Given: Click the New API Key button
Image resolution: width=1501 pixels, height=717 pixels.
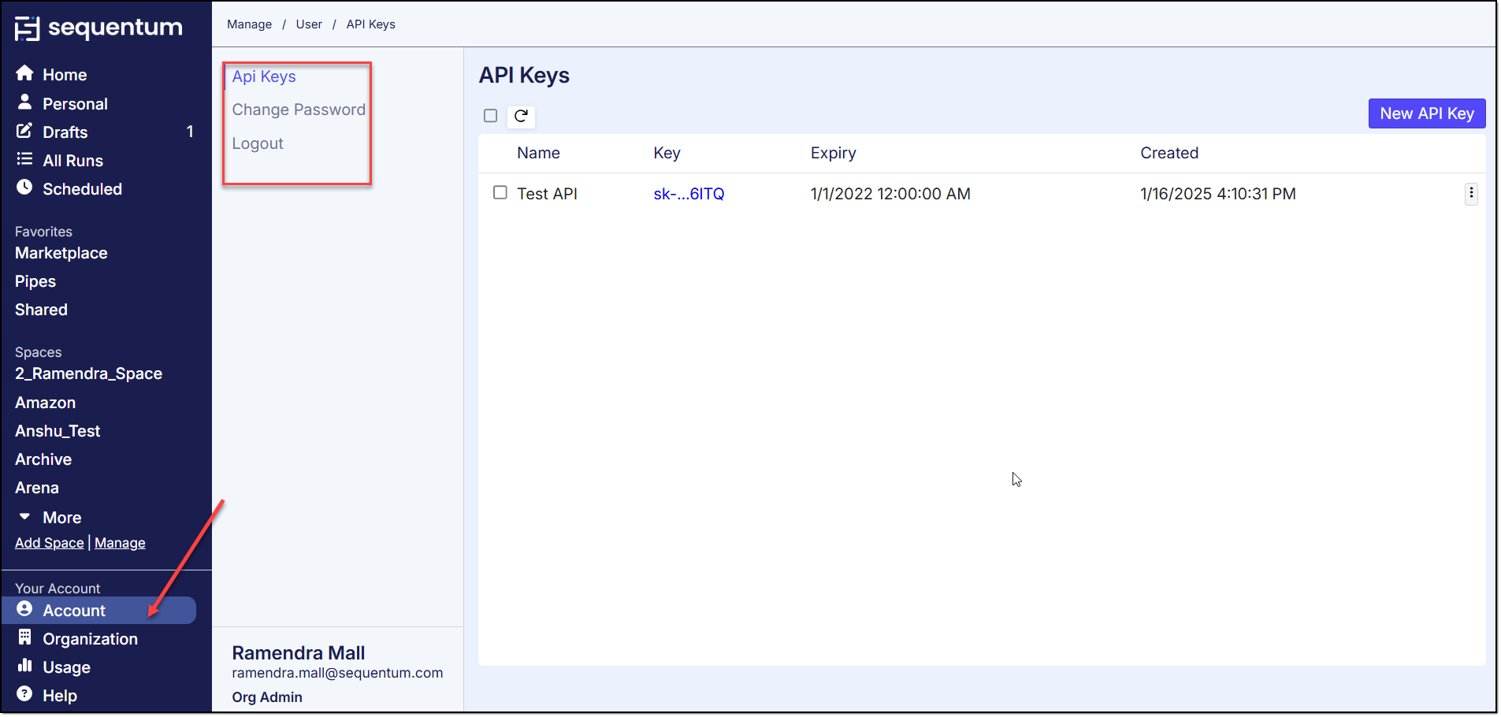Looking at the screenshot, I should 1426,113.
